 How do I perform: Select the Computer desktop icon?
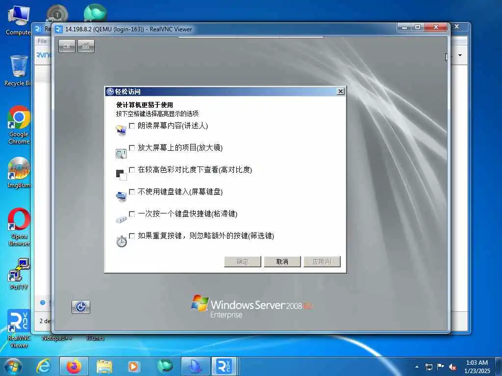pyautogui.click(x=18, y=21)
